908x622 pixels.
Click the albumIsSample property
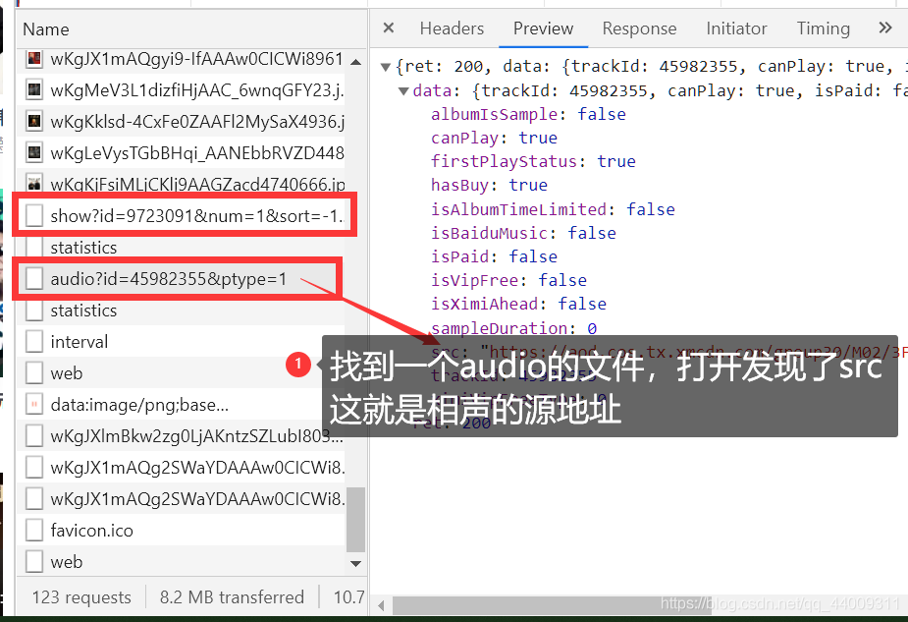pyautogui.click(x=528, y=114)
